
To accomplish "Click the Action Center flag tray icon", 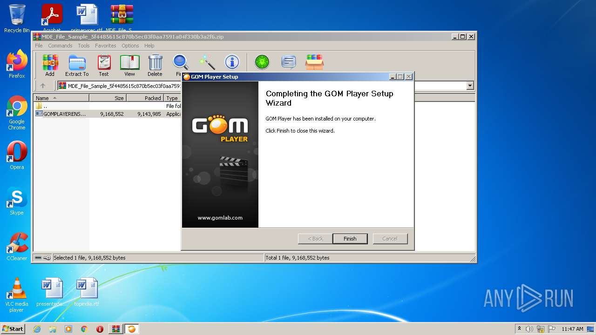I will point(551,329).
